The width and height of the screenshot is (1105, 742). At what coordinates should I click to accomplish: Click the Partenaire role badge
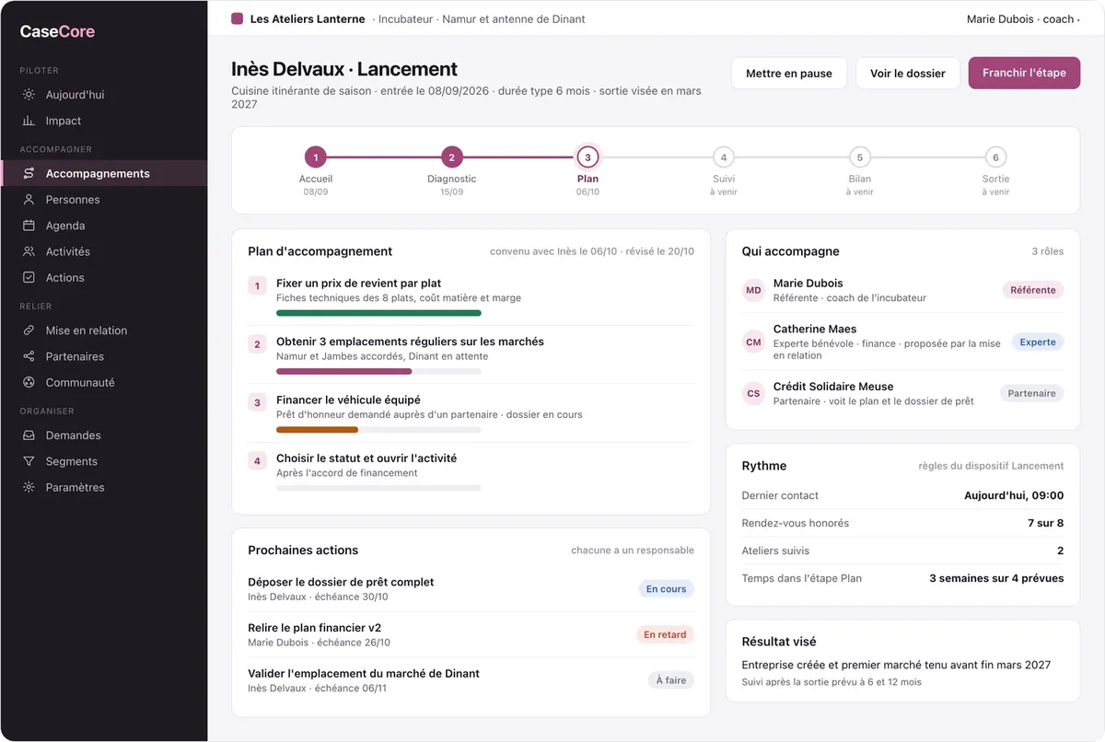point(1031,393)
